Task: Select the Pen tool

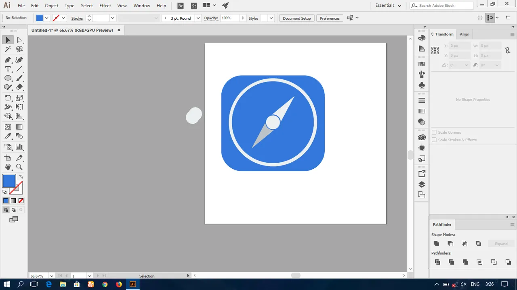Action: point(8,60)
